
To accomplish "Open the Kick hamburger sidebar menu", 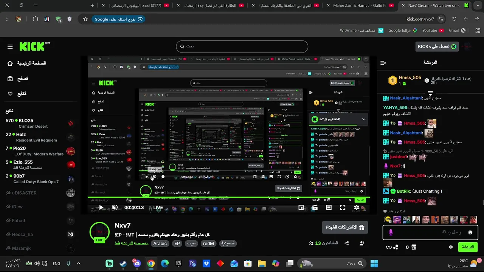I will coord(10,47).
